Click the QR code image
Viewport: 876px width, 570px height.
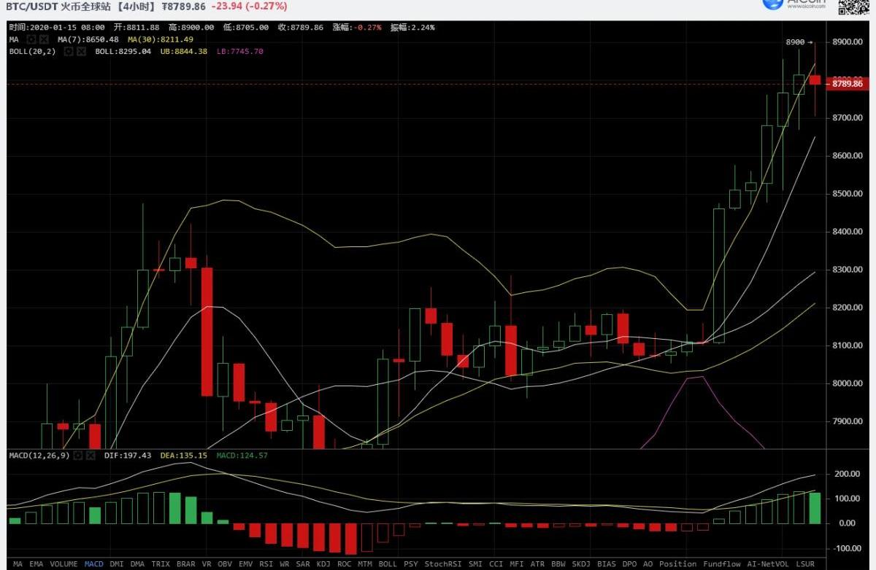coord(856,6)
